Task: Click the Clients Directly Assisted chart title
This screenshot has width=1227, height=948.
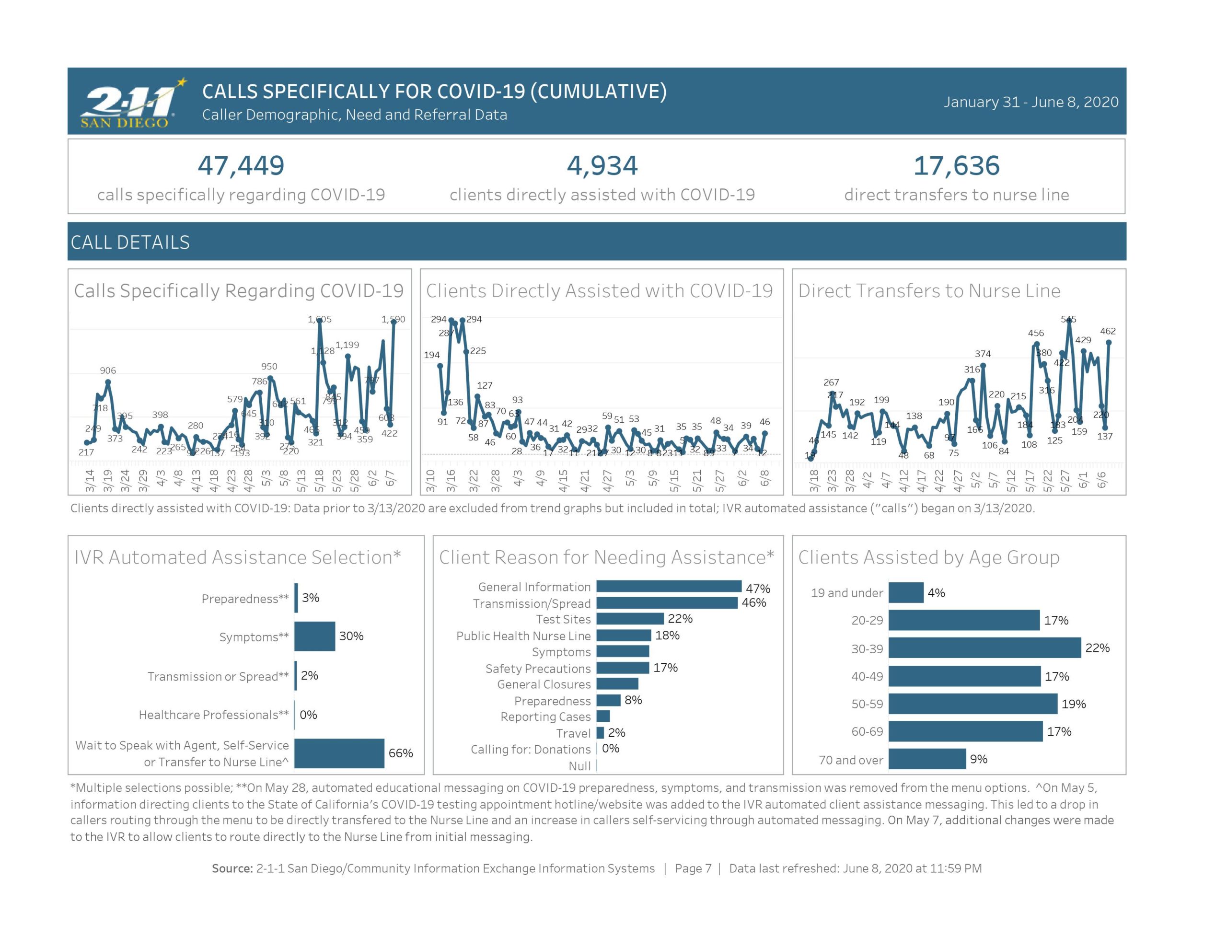Action: pyautogui.click(x=599, y=290)
